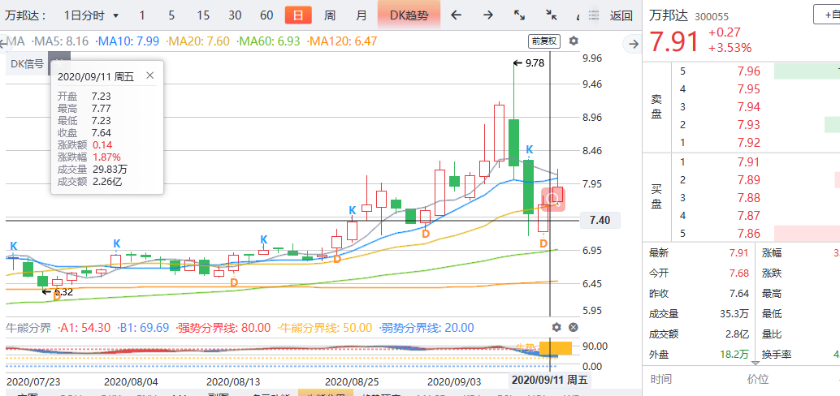Select the 1 minute period
The image size is (840, 396).
tap(141, 15)
